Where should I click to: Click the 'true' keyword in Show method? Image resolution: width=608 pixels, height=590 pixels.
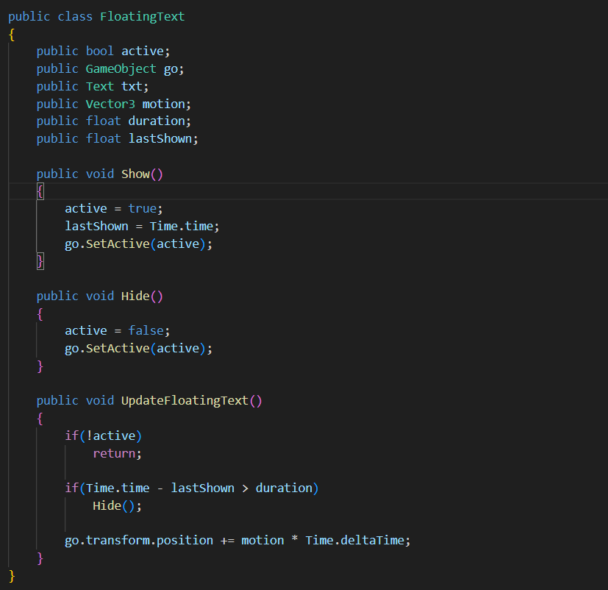click(143, 209)
